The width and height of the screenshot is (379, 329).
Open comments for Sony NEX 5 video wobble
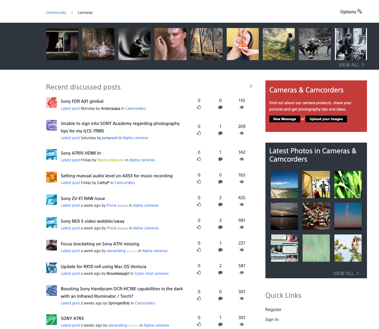tap(221, 227)
